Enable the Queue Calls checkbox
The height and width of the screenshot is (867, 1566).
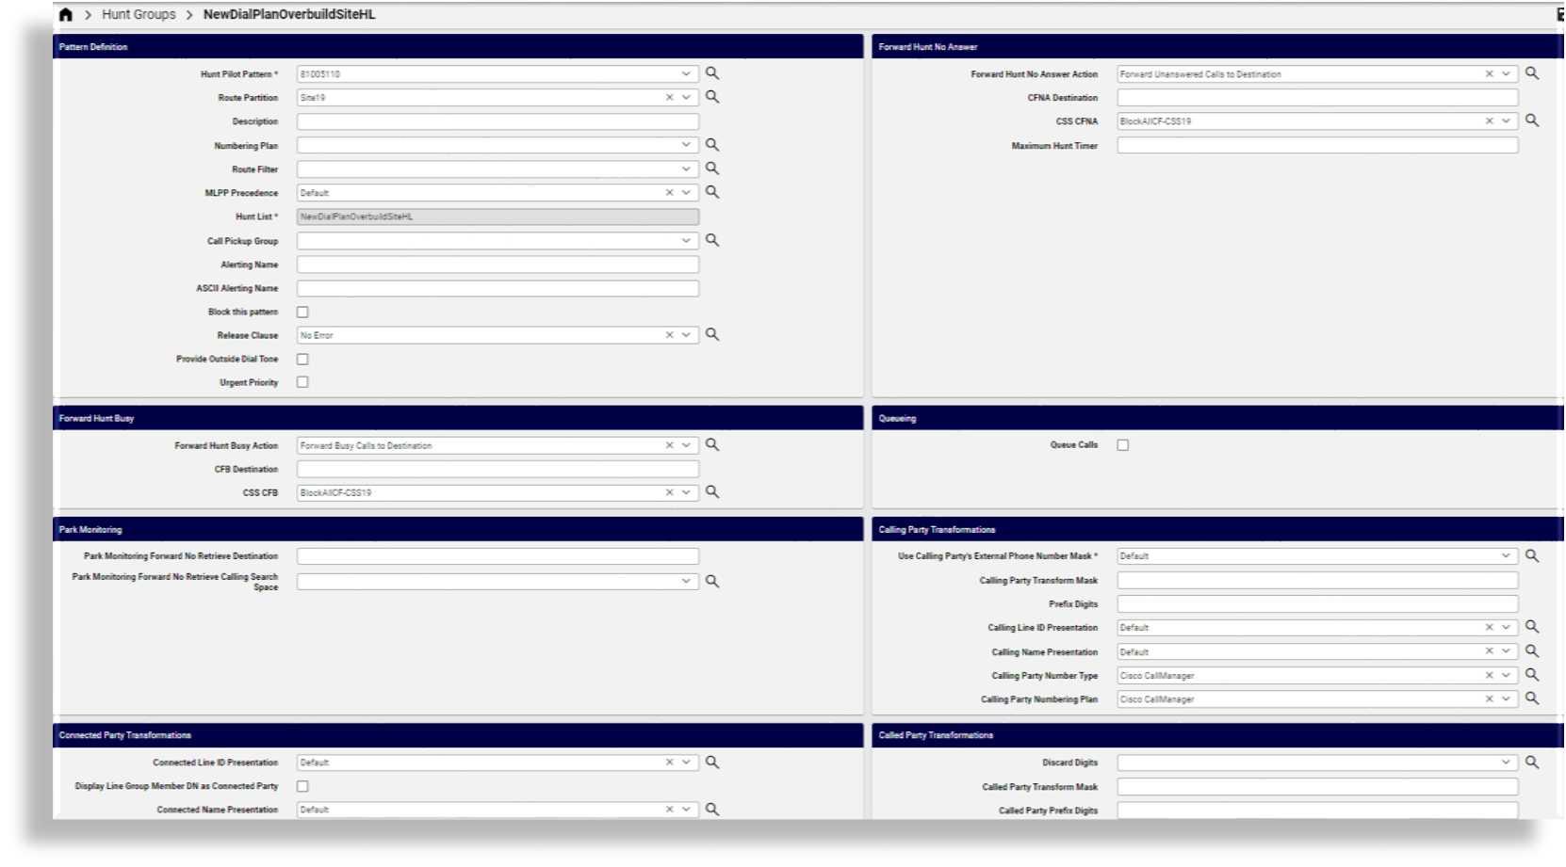point(1123,445)
